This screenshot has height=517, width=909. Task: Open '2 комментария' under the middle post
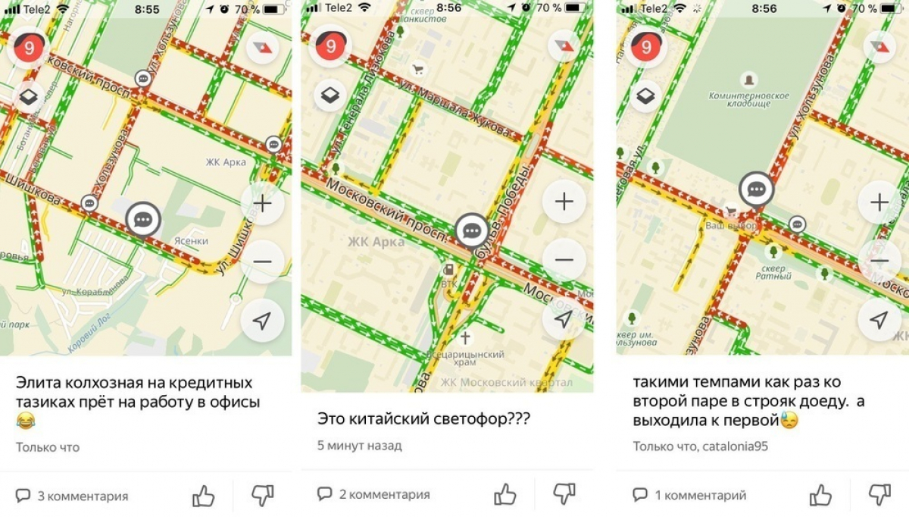tap(373, 495)
